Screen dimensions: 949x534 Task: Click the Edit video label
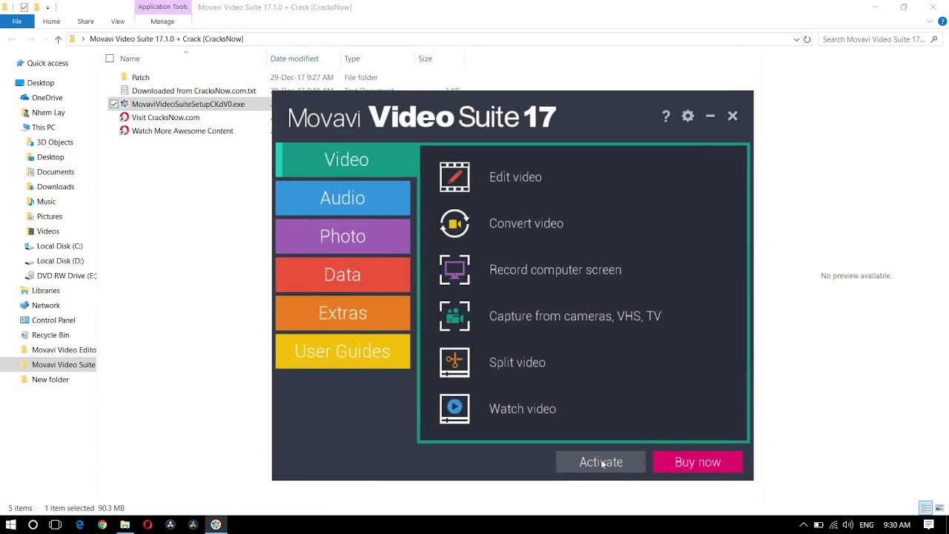point(515,177)
